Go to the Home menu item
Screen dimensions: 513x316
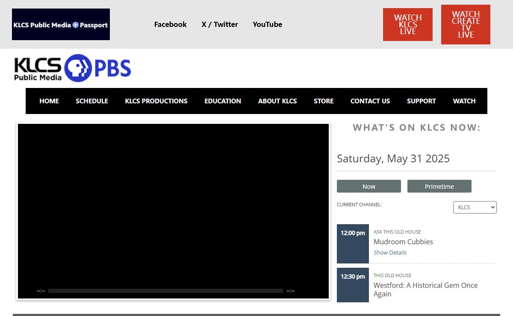click(x=49, y=101)
